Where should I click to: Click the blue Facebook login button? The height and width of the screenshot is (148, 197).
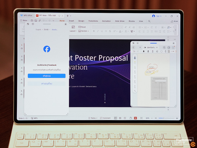pos(47,76)
